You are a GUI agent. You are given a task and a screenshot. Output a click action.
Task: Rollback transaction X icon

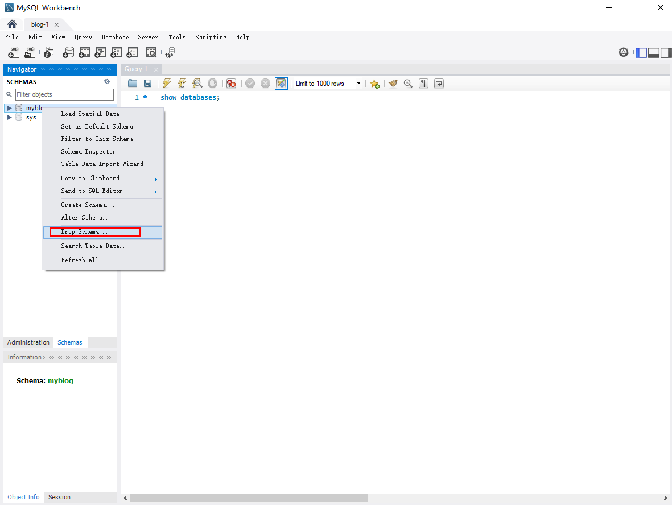(266, 84)
